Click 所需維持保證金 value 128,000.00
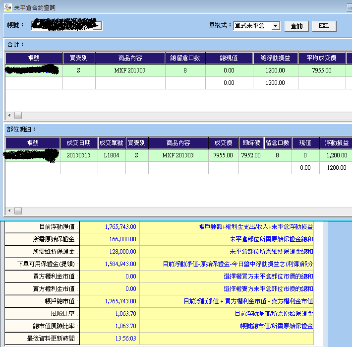The image size is (352, 347). coord(123,252)
